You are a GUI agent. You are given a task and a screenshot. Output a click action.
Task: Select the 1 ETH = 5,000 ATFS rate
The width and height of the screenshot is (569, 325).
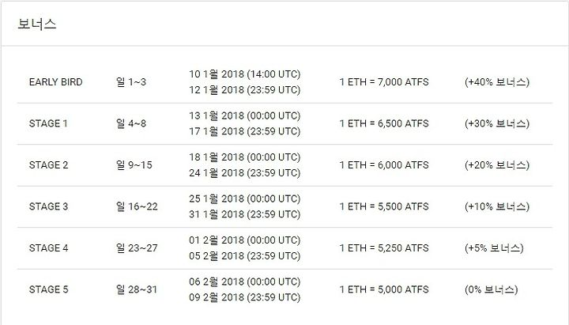click(384, 289)
